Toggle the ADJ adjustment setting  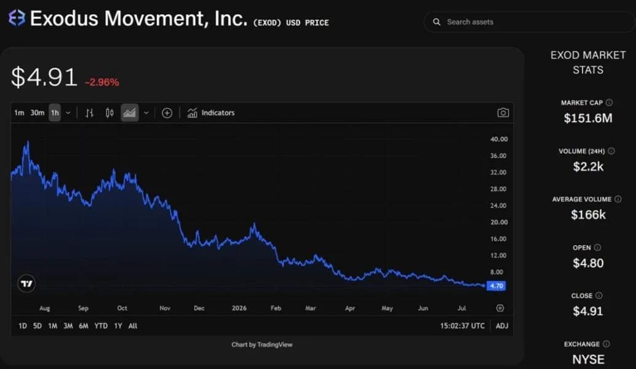tap(502, 325)
